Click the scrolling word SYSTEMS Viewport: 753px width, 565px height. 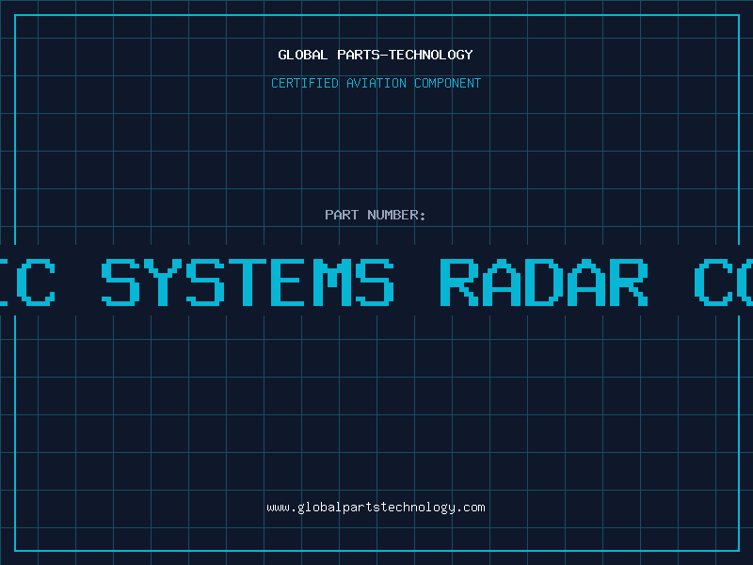pos(248,282)
